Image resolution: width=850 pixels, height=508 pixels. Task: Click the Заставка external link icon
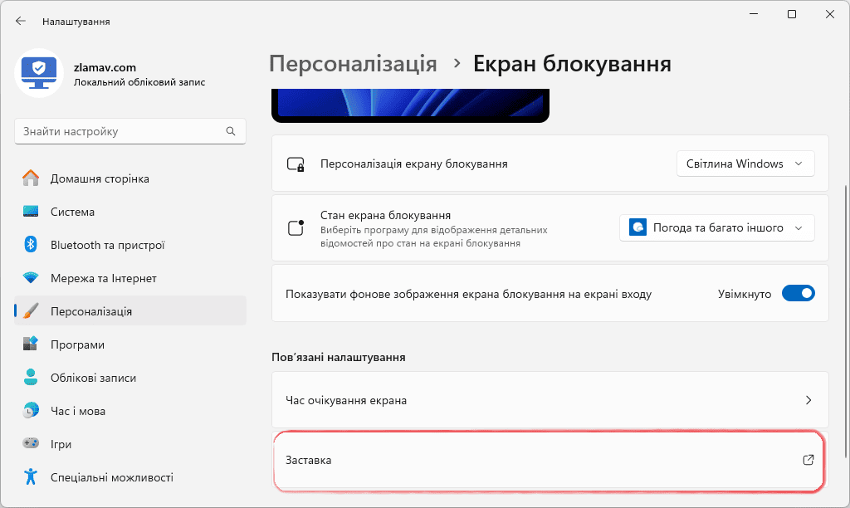pos(808,460)
